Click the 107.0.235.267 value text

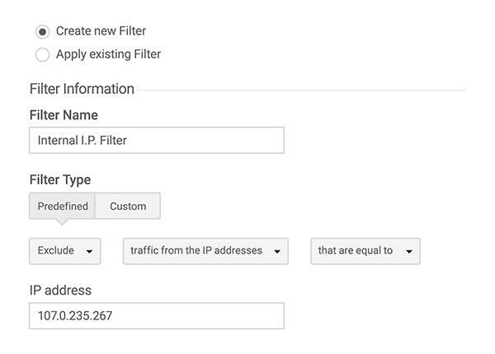click(x=75, y=315)
